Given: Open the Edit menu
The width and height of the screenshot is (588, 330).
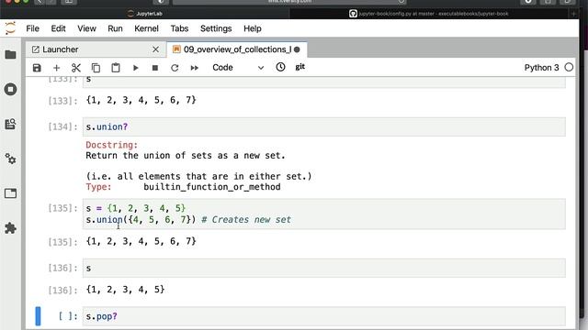Looking at the screenshot, I should point(58,28).
